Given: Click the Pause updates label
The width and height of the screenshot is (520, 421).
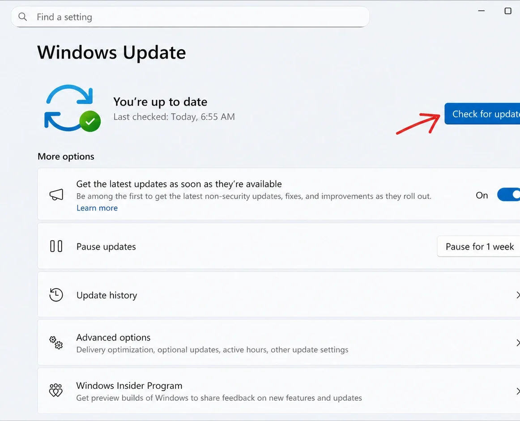Looking at the screenshot, I should [106, 247].
